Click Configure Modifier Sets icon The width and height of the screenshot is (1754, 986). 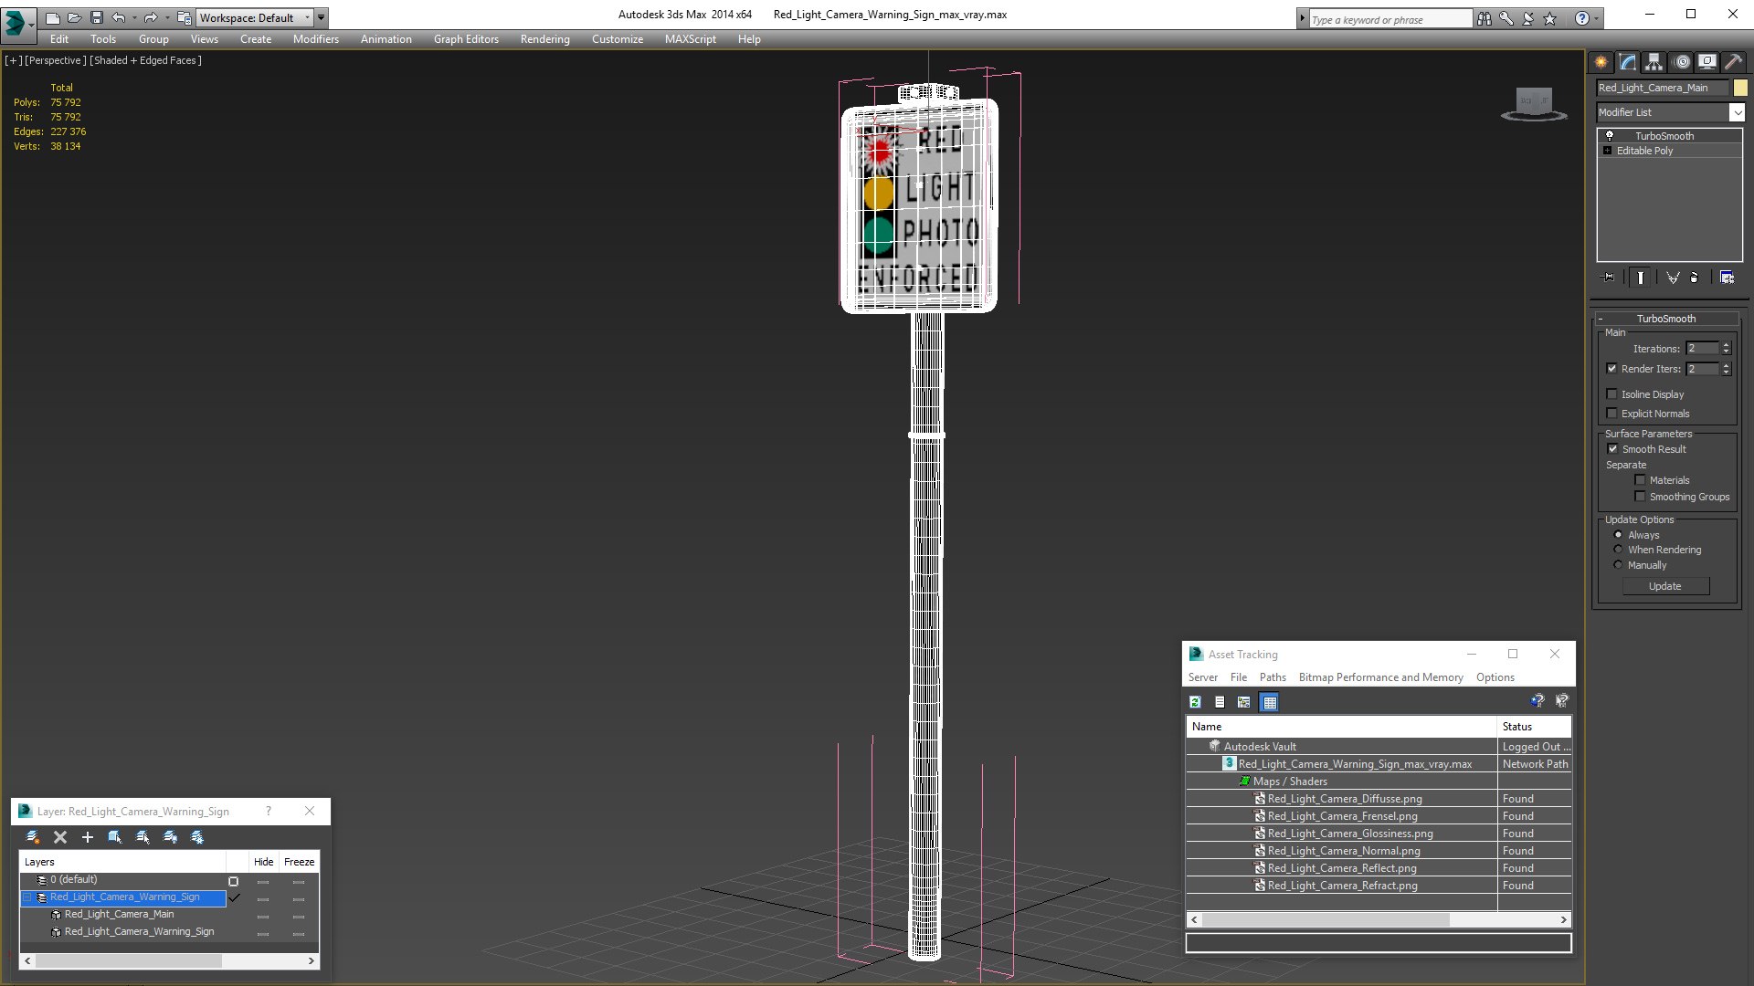click(x=1727, y=278)
